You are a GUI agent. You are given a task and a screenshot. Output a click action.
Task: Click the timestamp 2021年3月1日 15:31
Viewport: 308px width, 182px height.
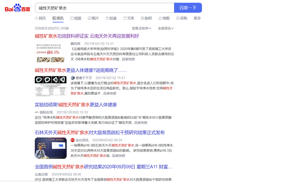tap(99, 44)
